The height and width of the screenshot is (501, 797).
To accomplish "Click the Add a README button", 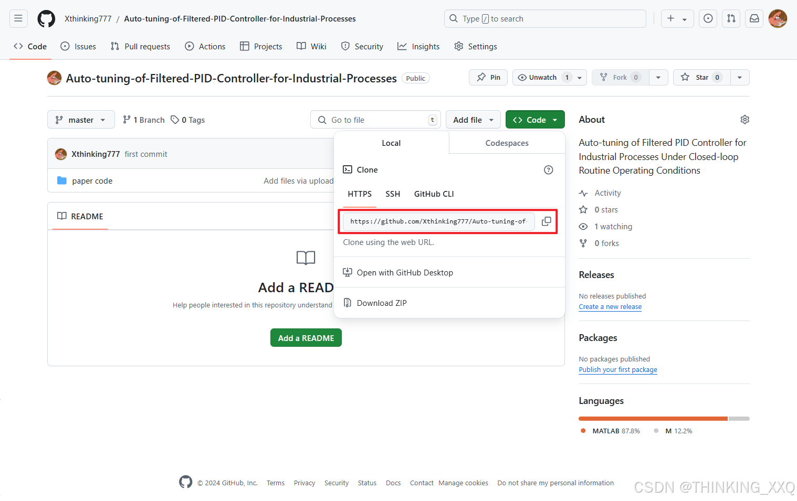I will point(306,338).
